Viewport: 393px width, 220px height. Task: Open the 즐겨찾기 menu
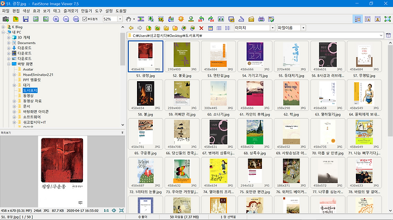click(70, 11)
